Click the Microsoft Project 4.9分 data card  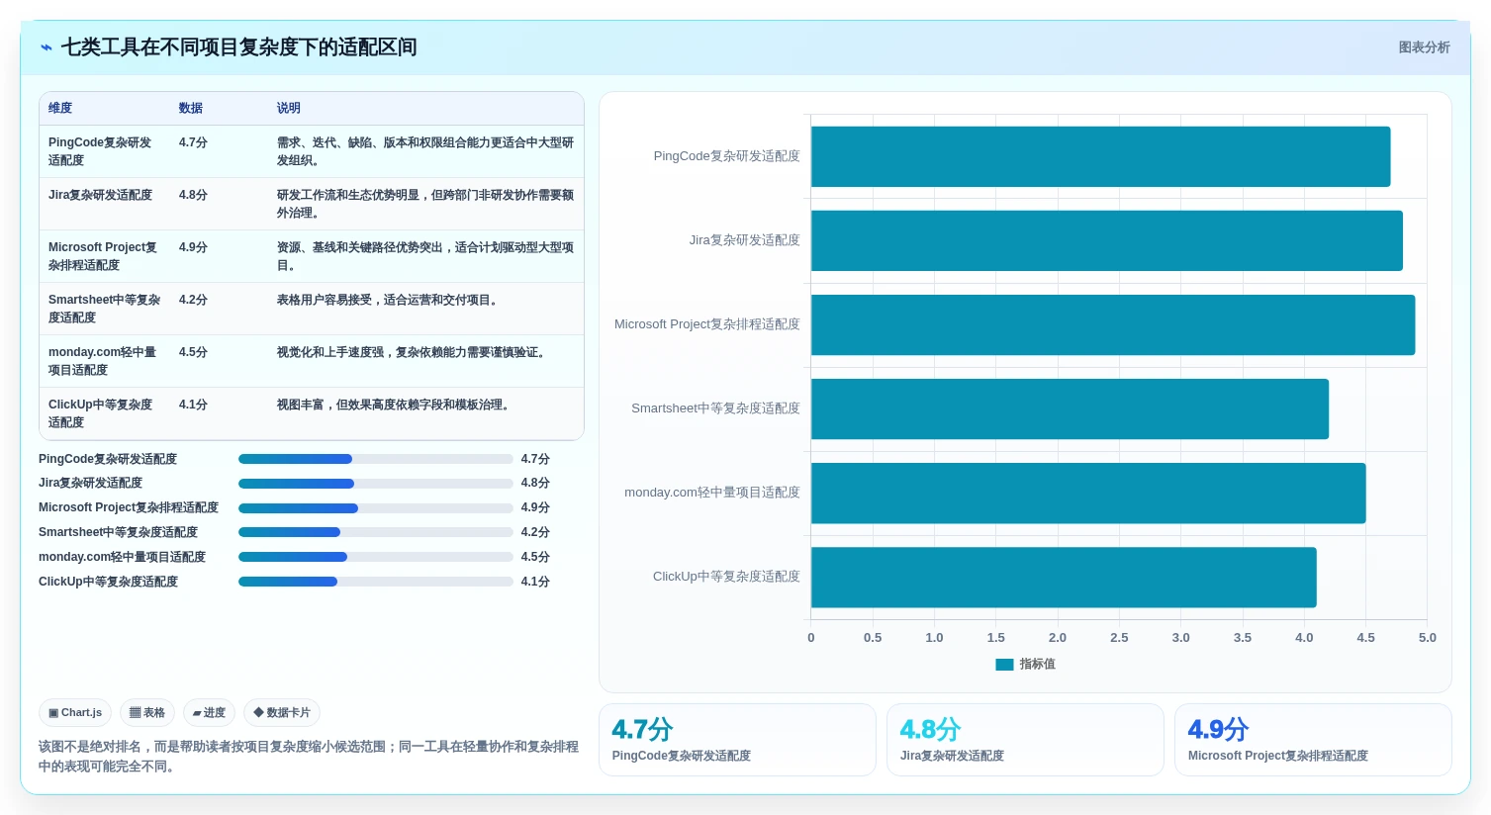coord(1313,740)
